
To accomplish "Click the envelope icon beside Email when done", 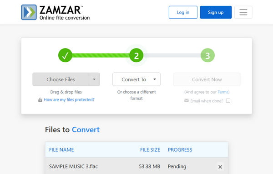I will click(x=187, y=100).
